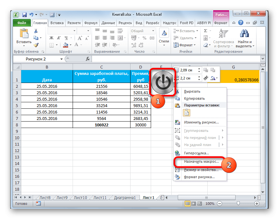279x219 pixels.
Task: Expand the Name Box dropdown arrow
Action: click(x=61, y=59)
